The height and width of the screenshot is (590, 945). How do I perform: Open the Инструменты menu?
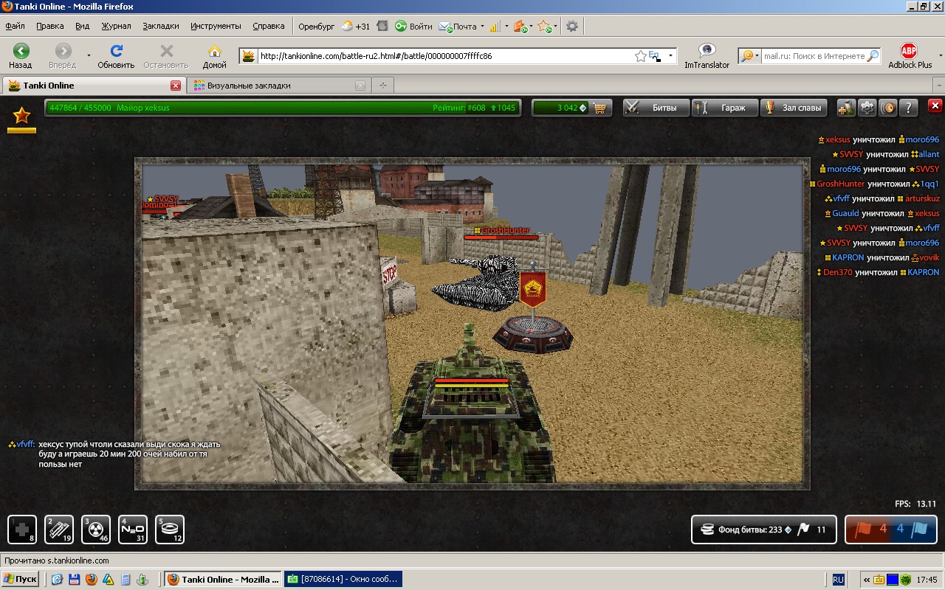point(216,26)
